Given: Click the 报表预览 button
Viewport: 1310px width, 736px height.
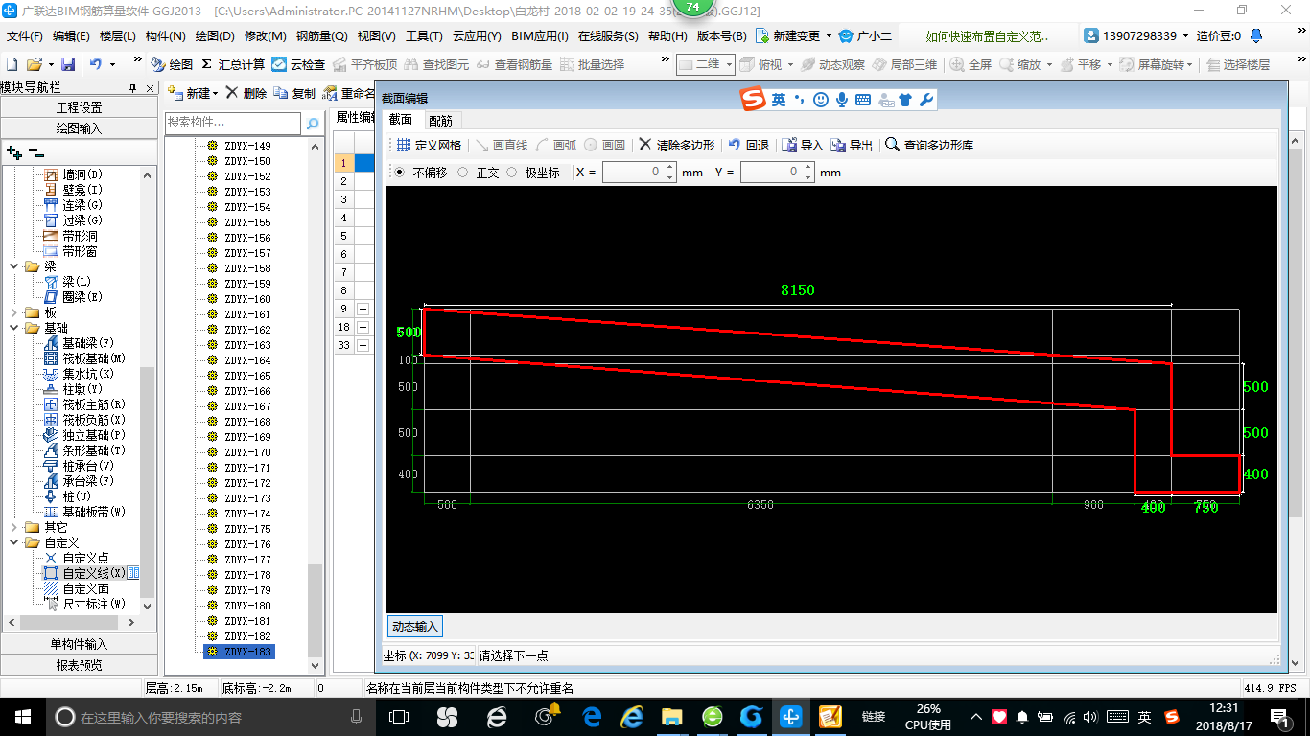Looking at the screenshot, I should tap(79, 665).
